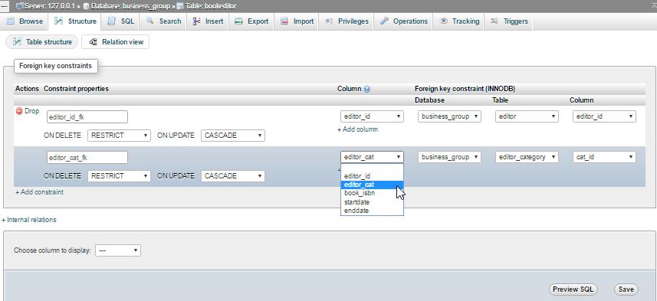The height and width of the screenshot is (301, 657).
Task: Open the Operations tab
Action: [404, 21]
